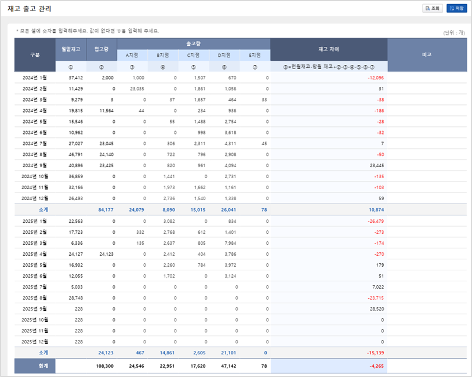Select 2025년 1월 B지점 cell showing 3,082
Screen dimensions: 472x377
point(163,221)
